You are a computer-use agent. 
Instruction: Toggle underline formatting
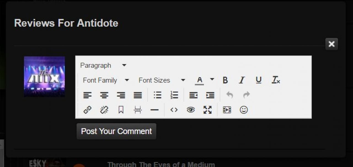click(x=258, y=80)
